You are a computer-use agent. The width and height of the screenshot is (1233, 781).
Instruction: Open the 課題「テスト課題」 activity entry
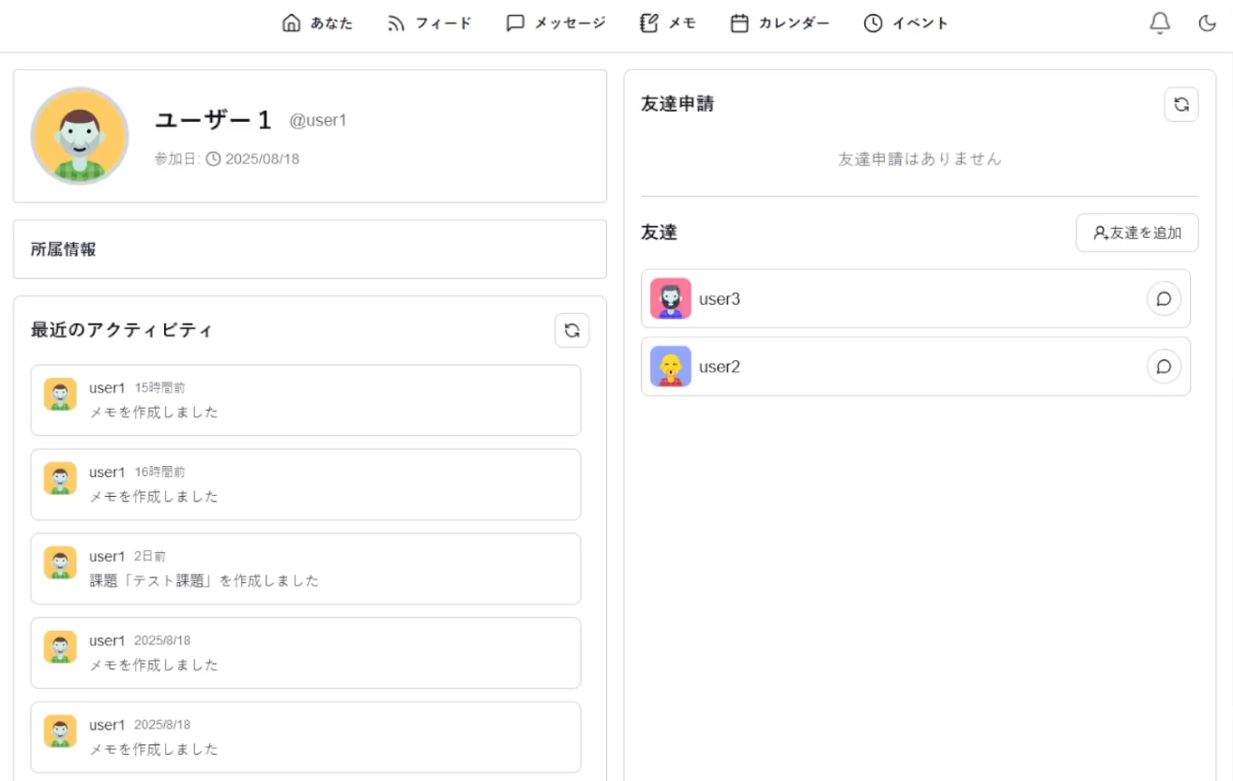305,569
